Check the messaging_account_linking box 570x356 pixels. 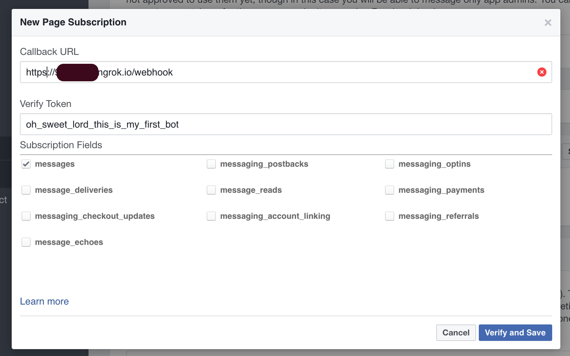tap(211, 216)
